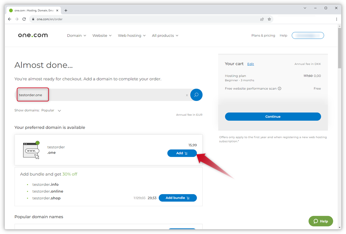Click the share page icon in address bar
The width and height of the screenshot is (346, 234).
pyautogui.click(x=262, y=19)
